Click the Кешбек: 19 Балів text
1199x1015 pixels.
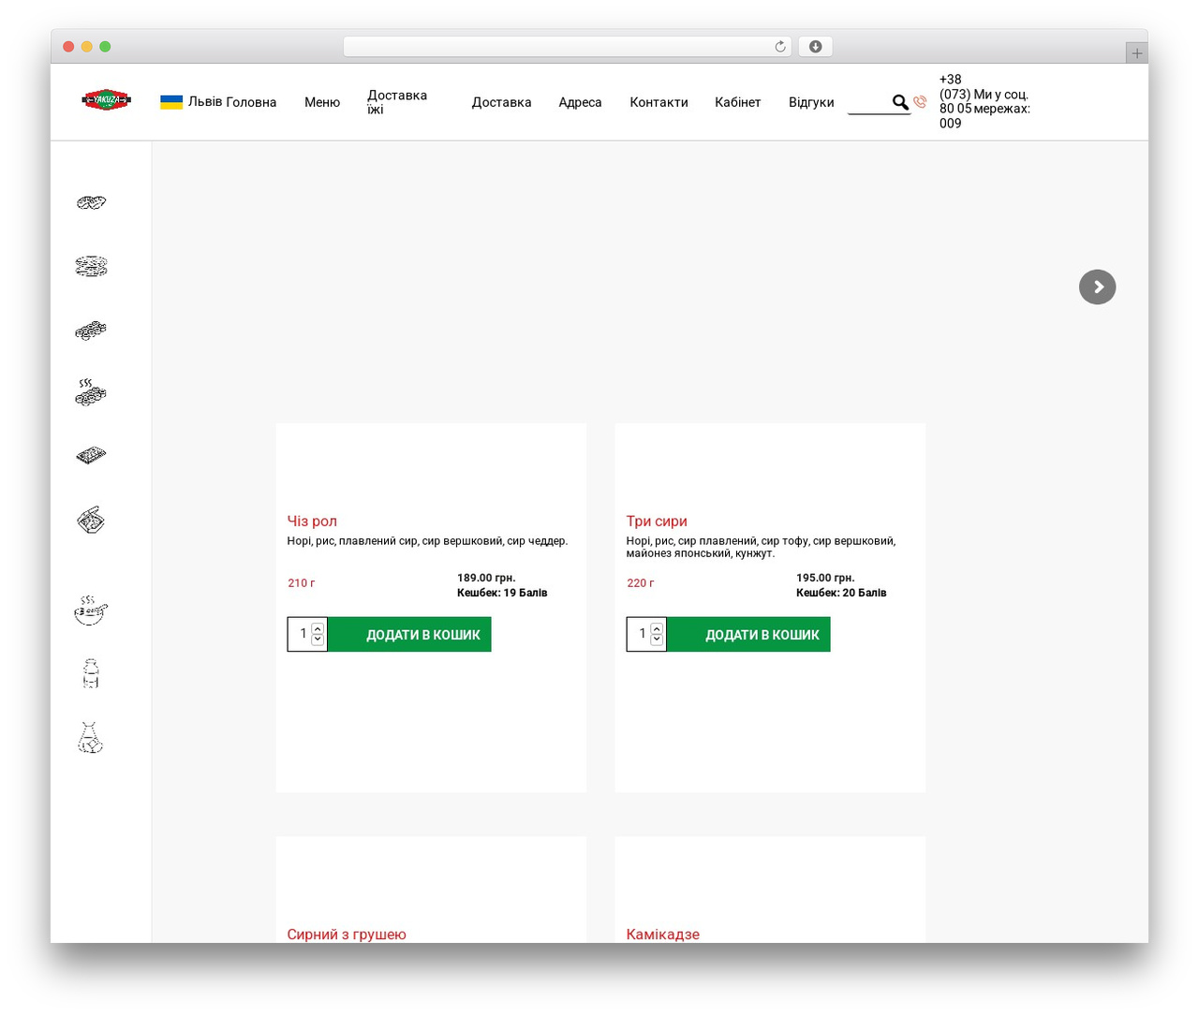click(x=502, y=593)
